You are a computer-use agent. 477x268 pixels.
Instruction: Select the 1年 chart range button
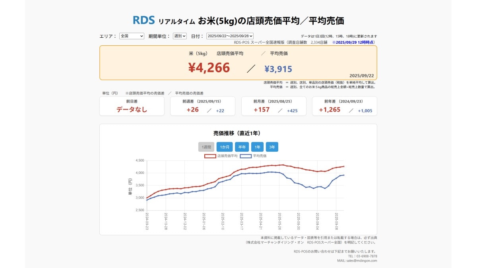pos(257,147)
